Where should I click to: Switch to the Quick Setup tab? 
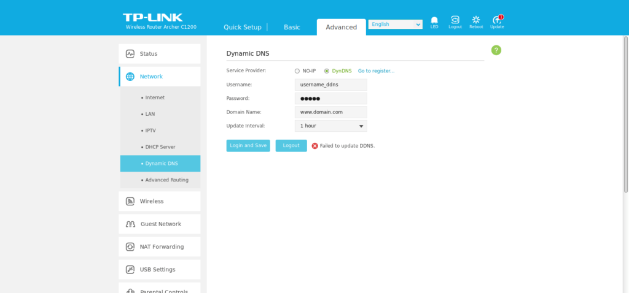point(243,27)
